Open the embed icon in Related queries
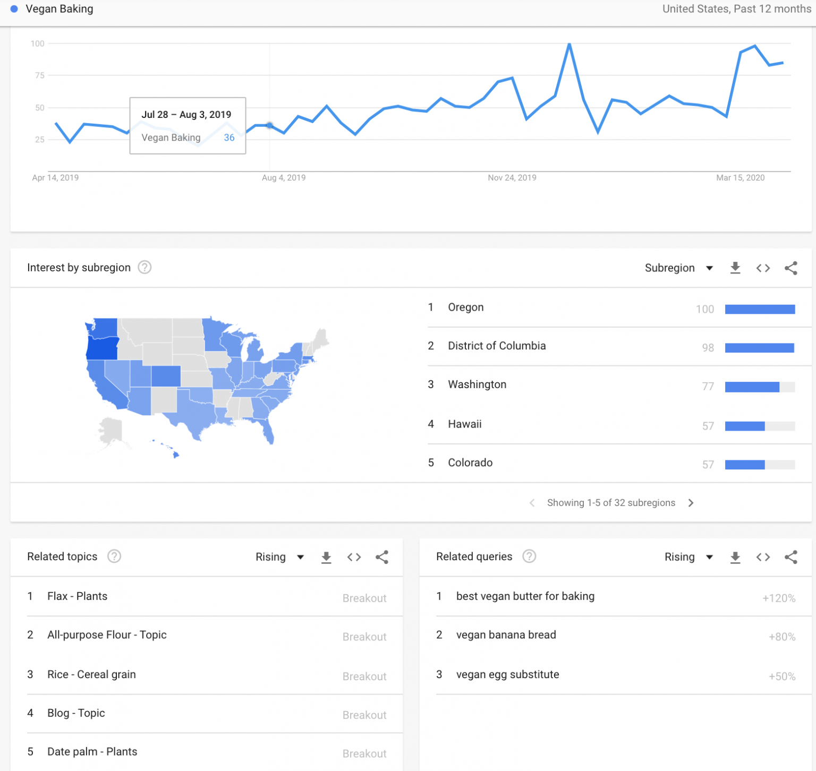Image resolution: width=816 pixels, height=771 pixels. [763, 557]
